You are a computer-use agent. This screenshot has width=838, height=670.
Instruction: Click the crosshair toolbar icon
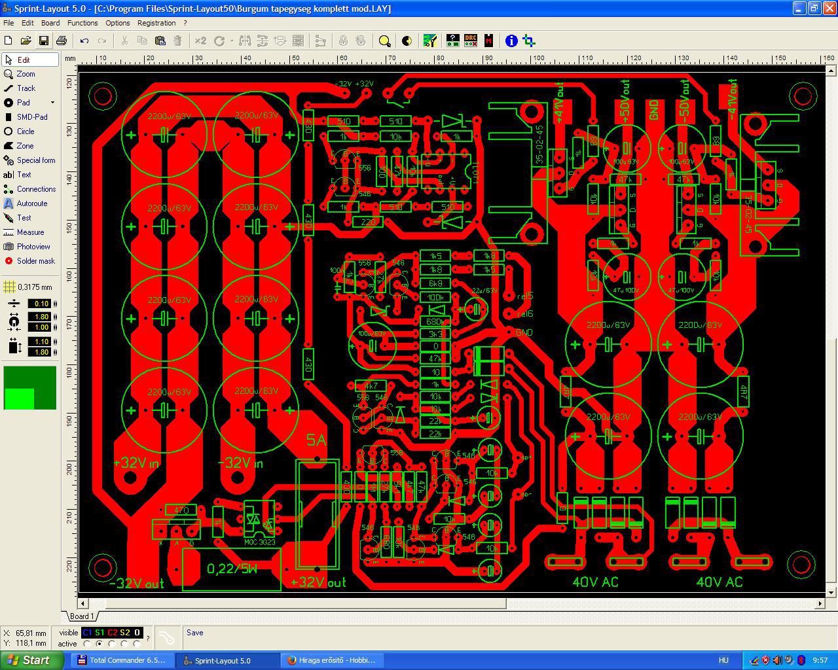(x=529, y=41)
